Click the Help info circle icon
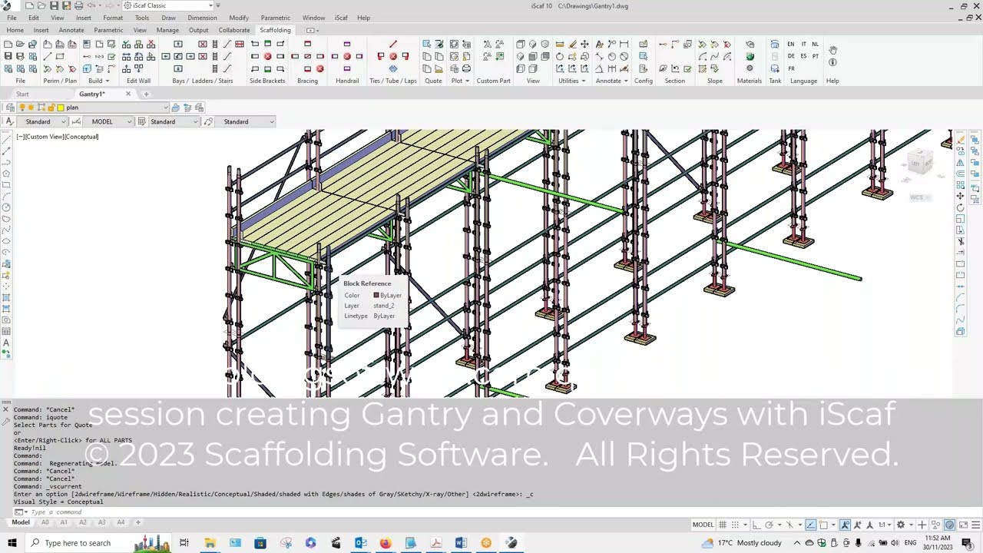This screenshot has height=553, width=983. coord(832,62)
